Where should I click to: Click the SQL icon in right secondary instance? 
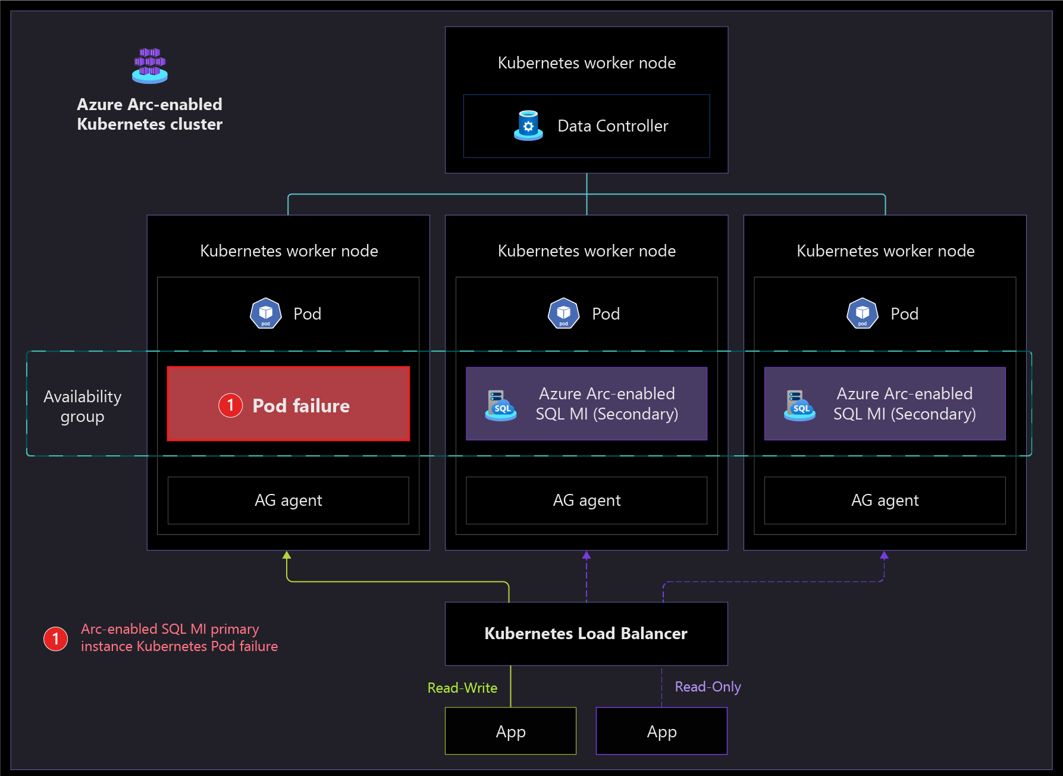click(799, 405)
